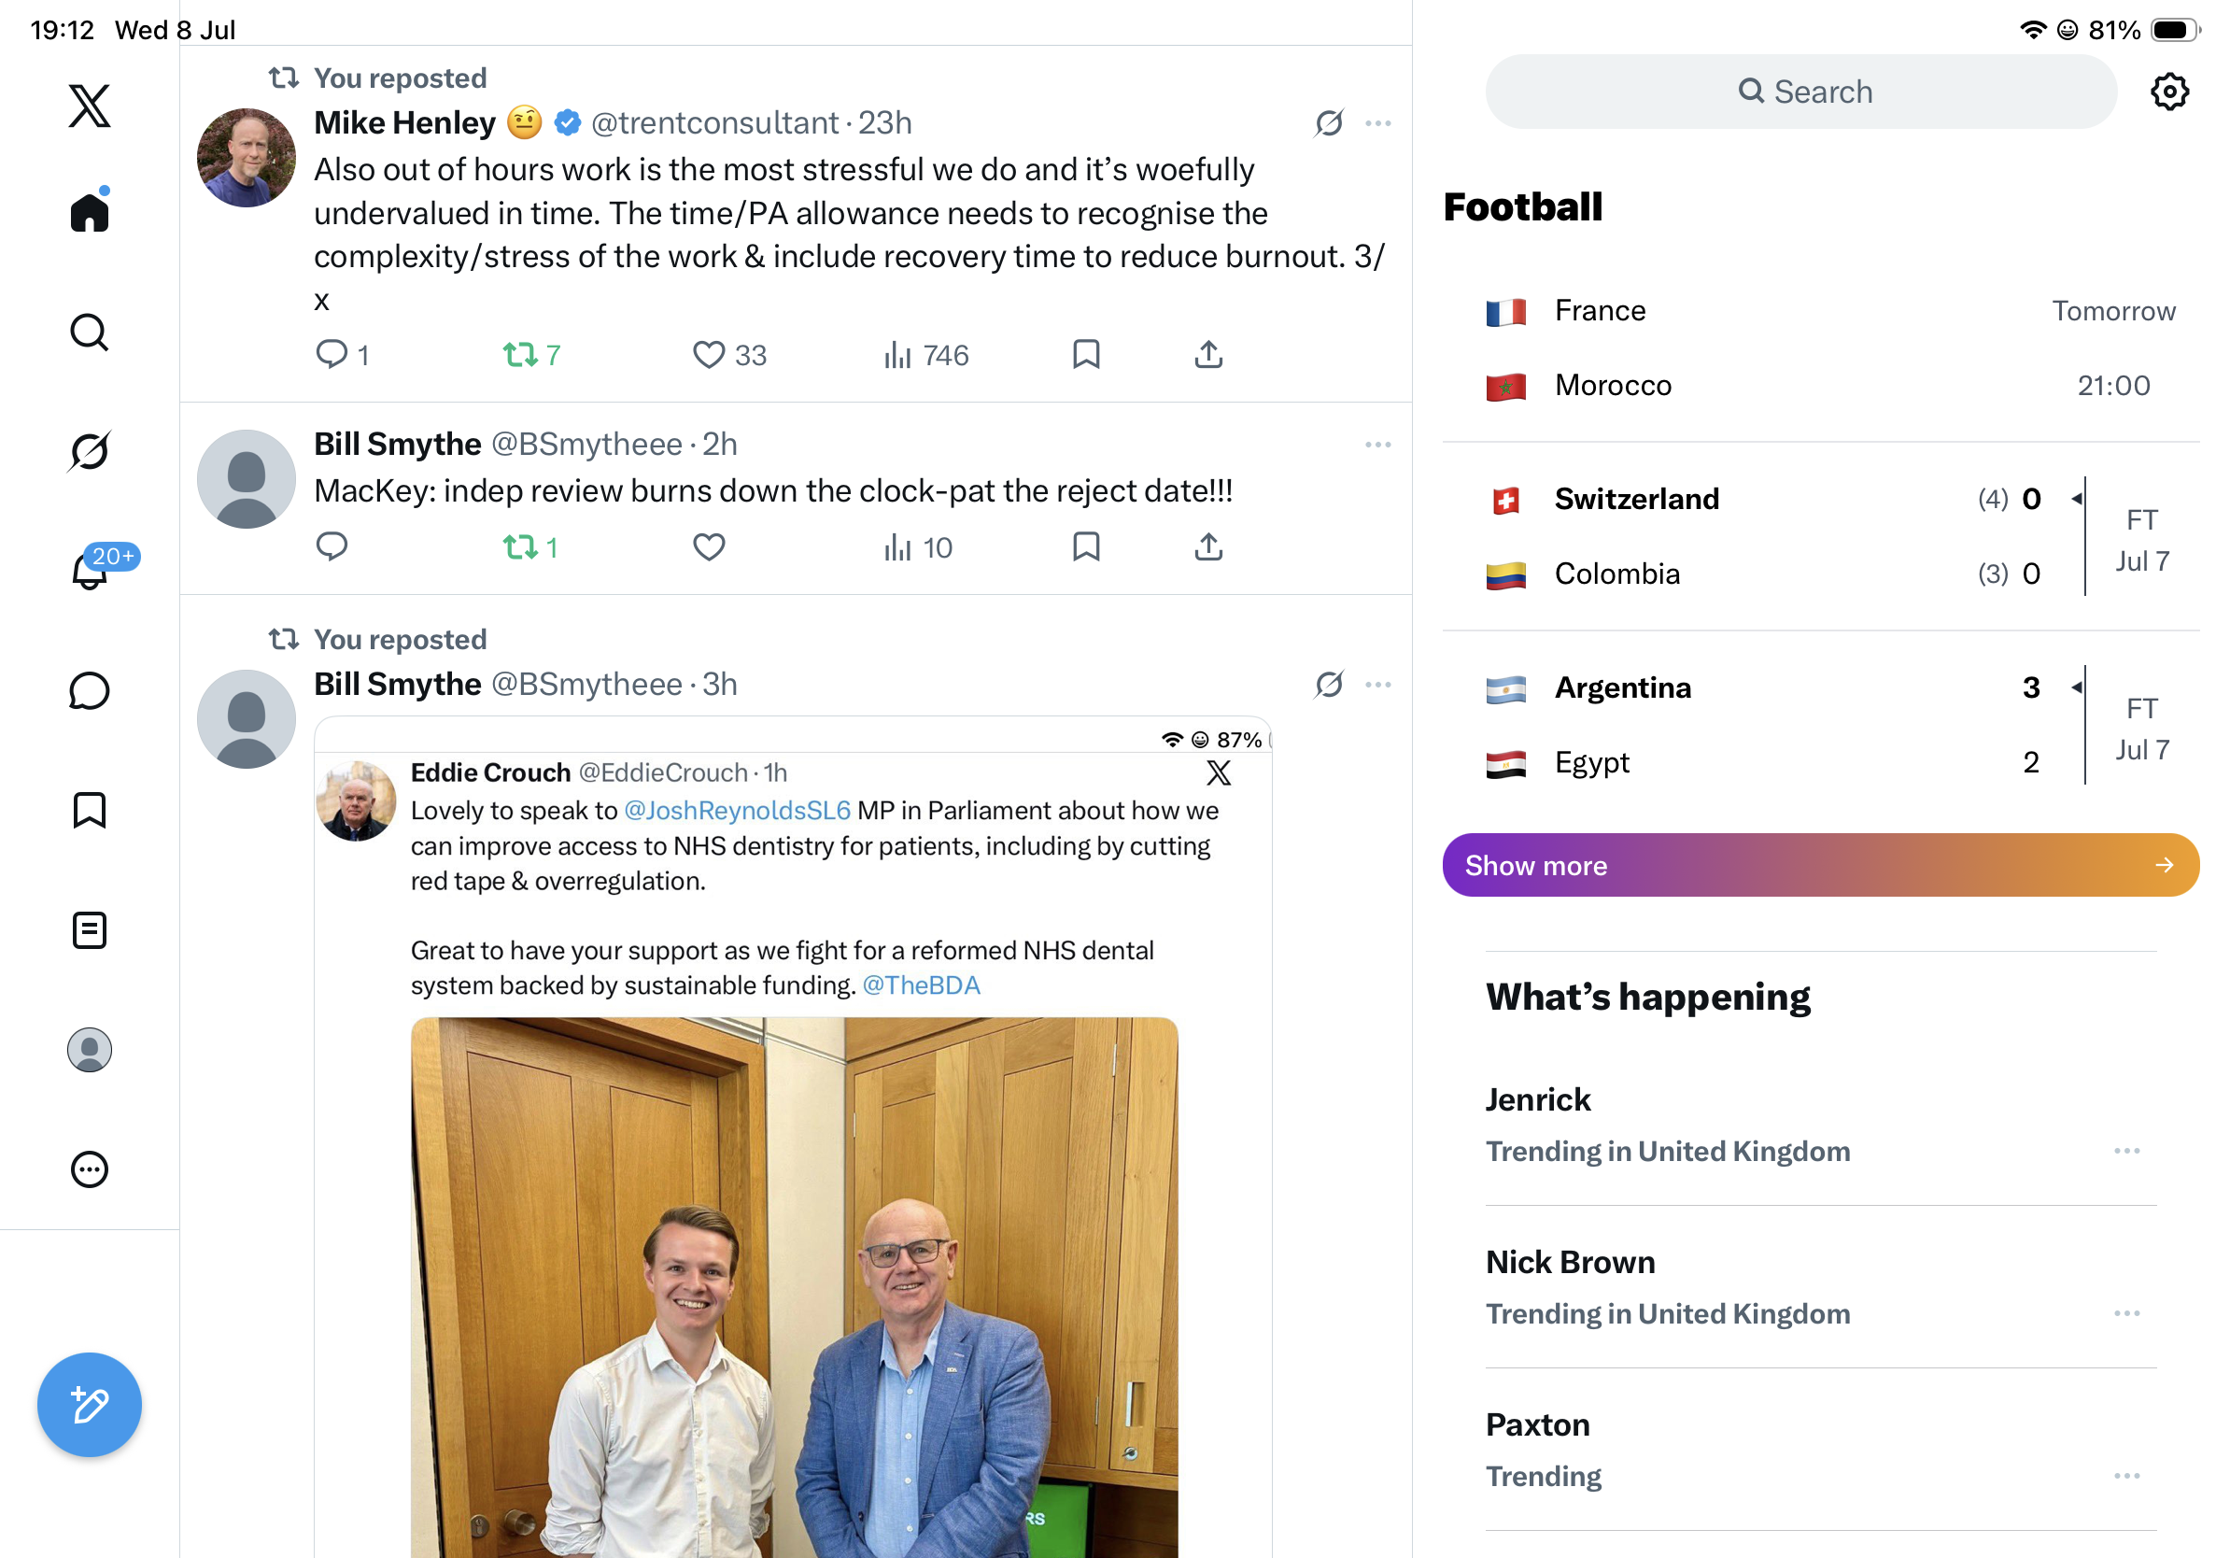Open Grok from the left sidebar
Image resolution: width=2230 pixels, height=1558 pixels.
[90, 452]
